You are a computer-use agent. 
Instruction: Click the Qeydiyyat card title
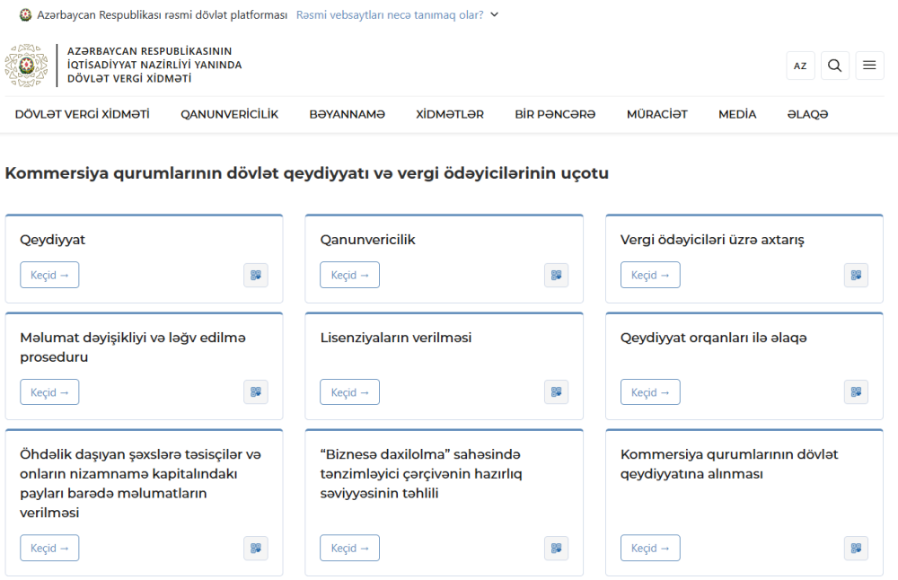(53, 240)
